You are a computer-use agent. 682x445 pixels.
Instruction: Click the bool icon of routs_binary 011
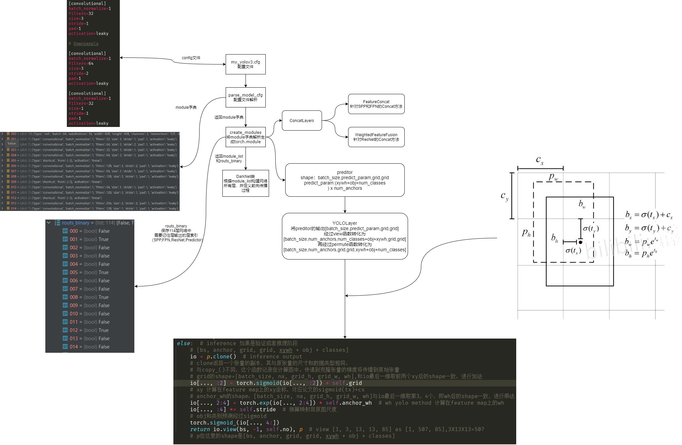click(65, 322)
